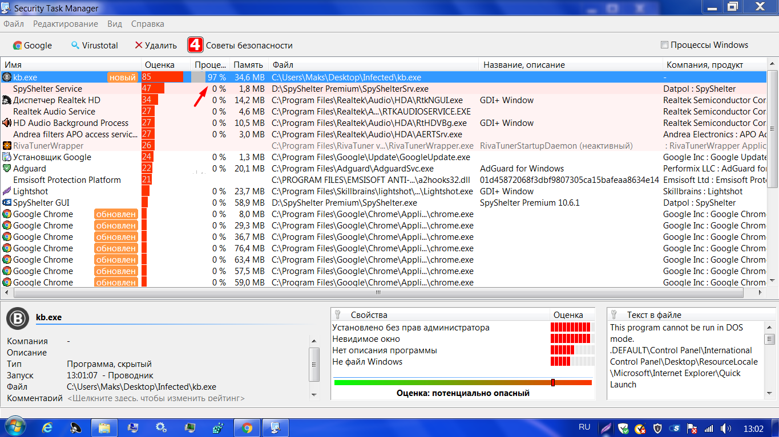
Task: Click the SpyShelter GUI row icon
Action: (7, 203)
